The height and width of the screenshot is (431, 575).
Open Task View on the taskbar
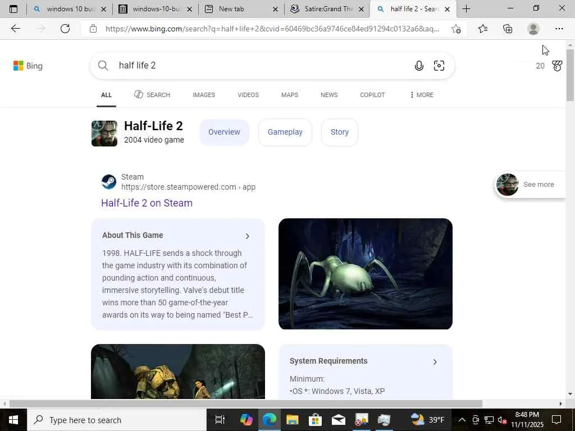click(x=220, y=420)
